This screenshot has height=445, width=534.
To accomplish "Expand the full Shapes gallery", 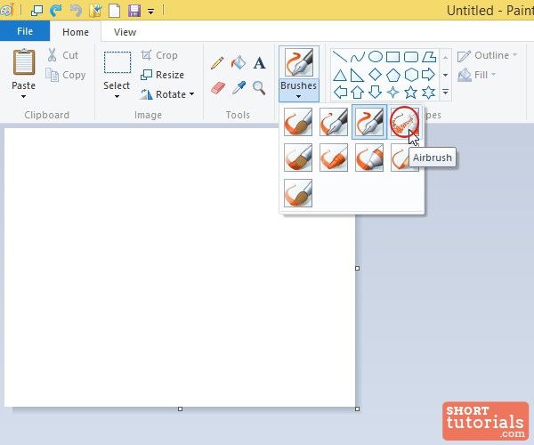I will coord(445,92).
